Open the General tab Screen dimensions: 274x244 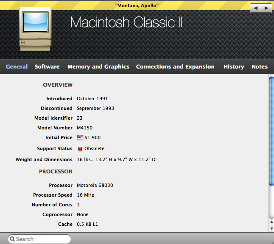tap(17, 66)
